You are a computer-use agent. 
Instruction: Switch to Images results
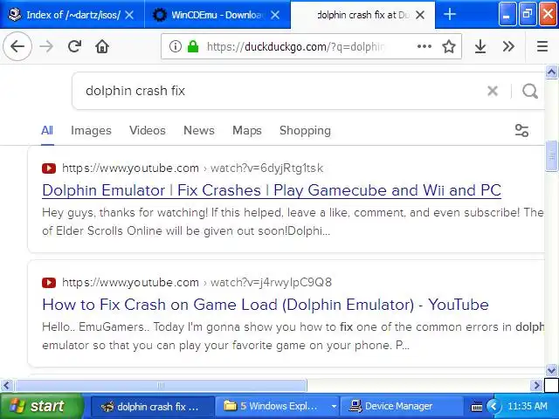click(91, 130)
